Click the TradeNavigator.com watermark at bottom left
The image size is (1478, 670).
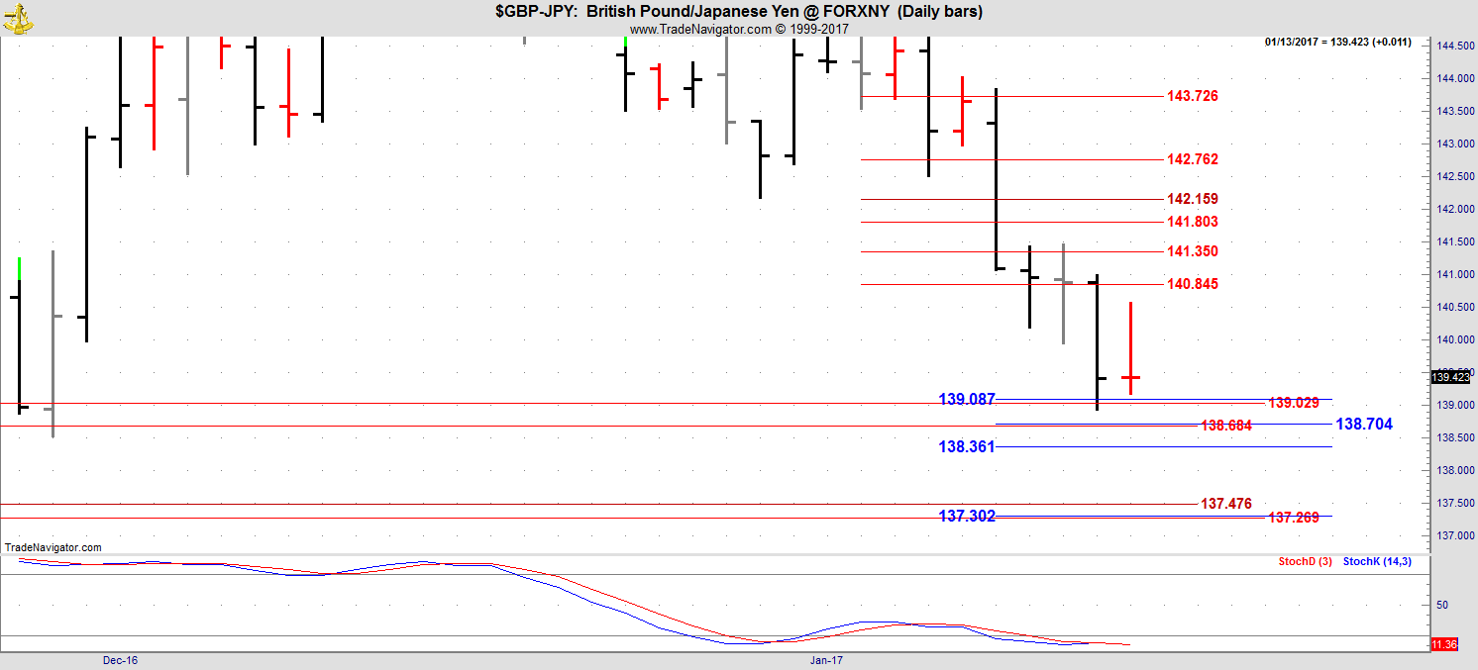click(x=53, y=547)
